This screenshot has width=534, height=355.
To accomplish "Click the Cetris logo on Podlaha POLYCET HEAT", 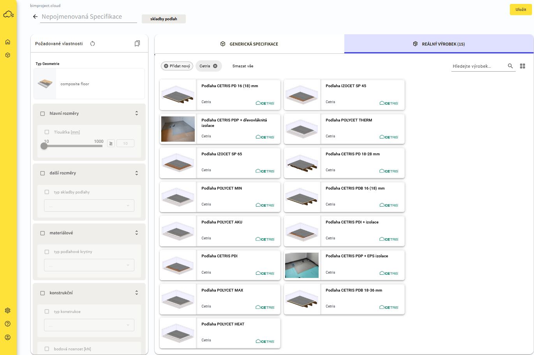I will click(x=265, y=341).
